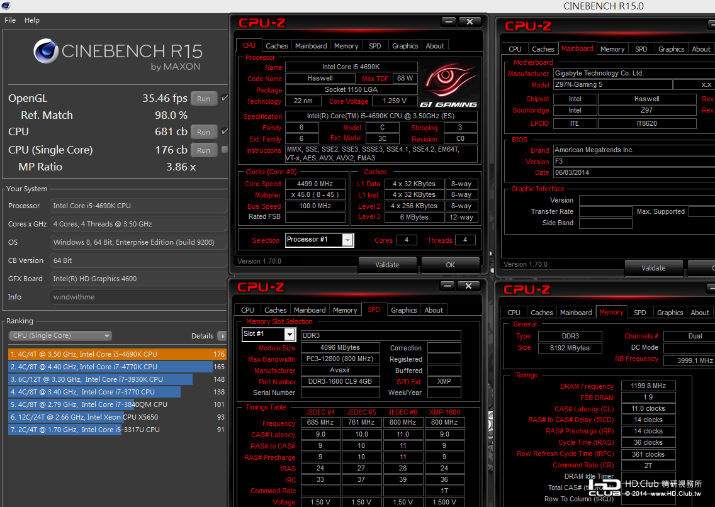Image resolution: width=715 pixels, height=507 pixels.
Task: Click the Cinebench app icon in title bar
Action: [6, 6]
